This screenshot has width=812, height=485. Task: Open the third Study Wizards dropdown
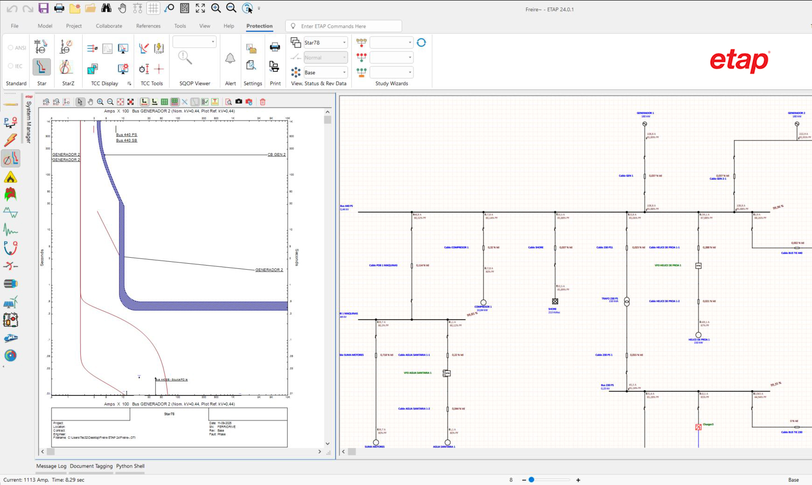[392, 72]
